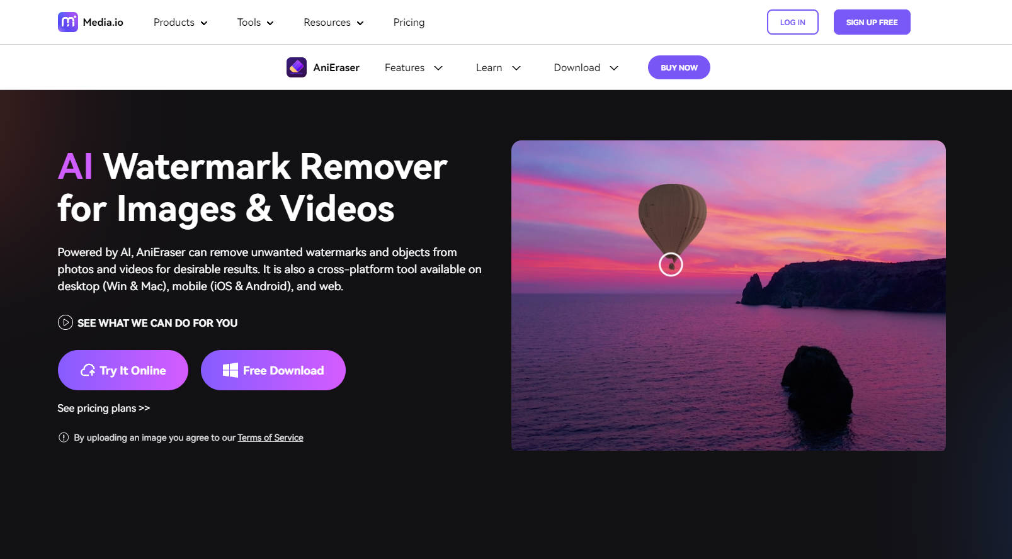
Task: Click the Media.io logo icon
Action: coord(68,22)
